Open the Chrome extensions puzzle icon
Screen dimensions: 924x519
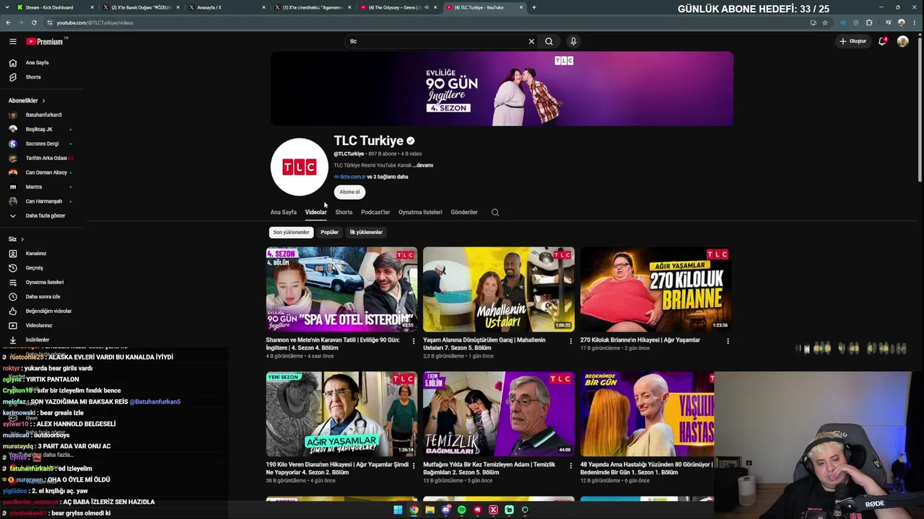pyautogui.click(x=869, y=22)
